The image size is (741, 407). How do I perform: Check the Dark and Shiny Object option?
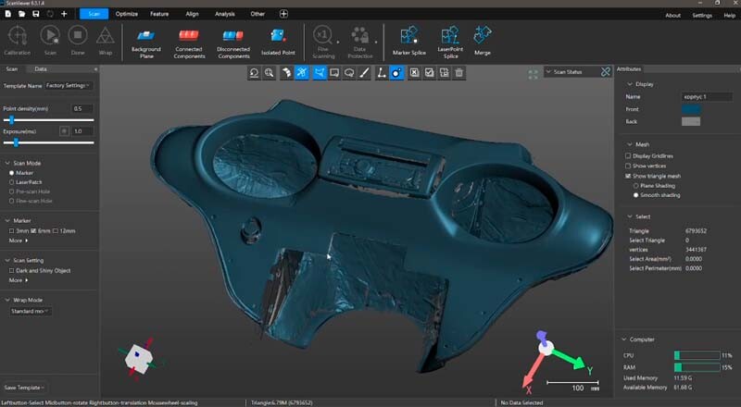pyautogui.click(x=11, y=269)
